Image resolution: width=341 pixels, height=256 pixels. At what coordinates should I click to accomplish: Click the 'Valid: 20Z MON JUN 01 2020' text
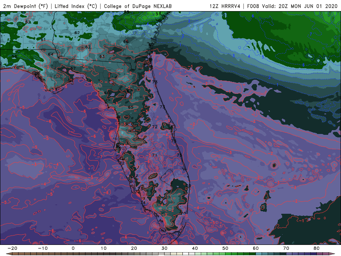click(x=300, y=6)
